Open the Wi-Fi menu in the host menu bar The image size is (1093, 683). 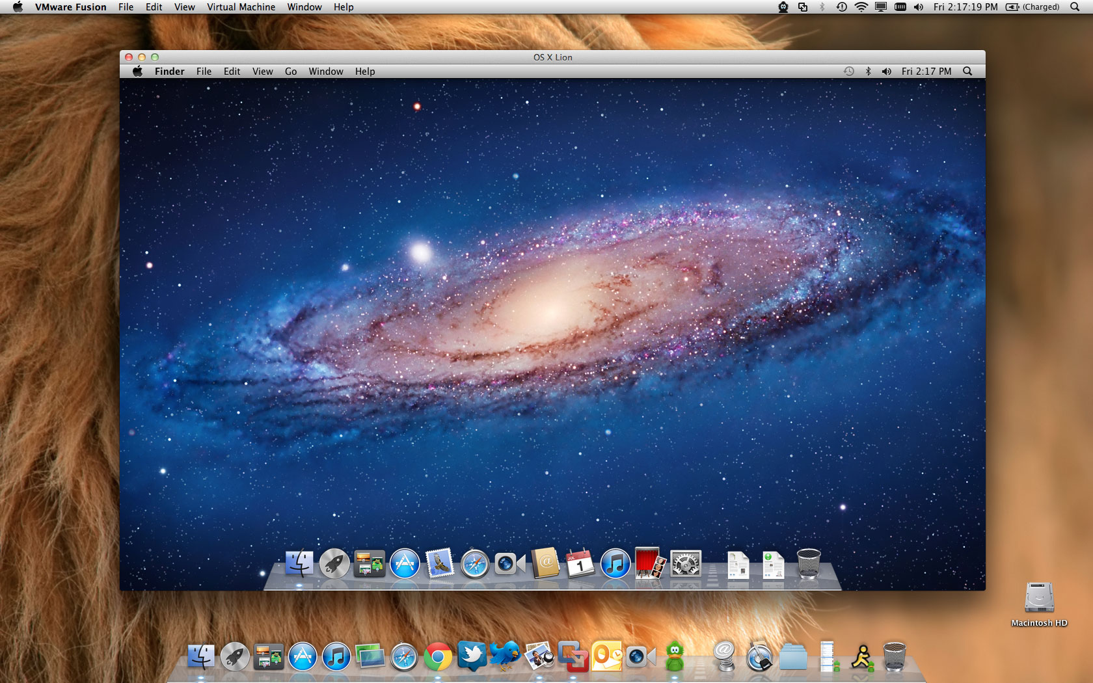click(860, 7)
